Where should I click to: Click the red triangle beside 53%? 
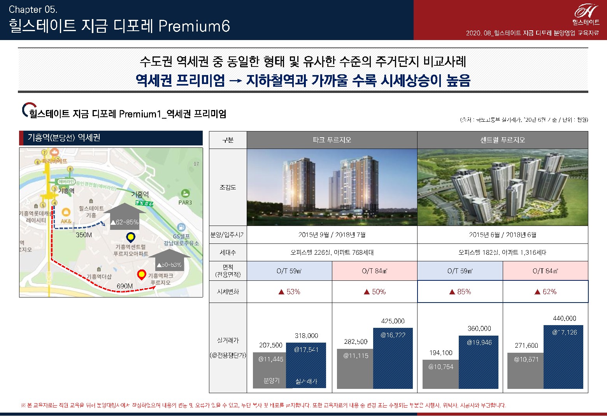[x=281, y=292]
